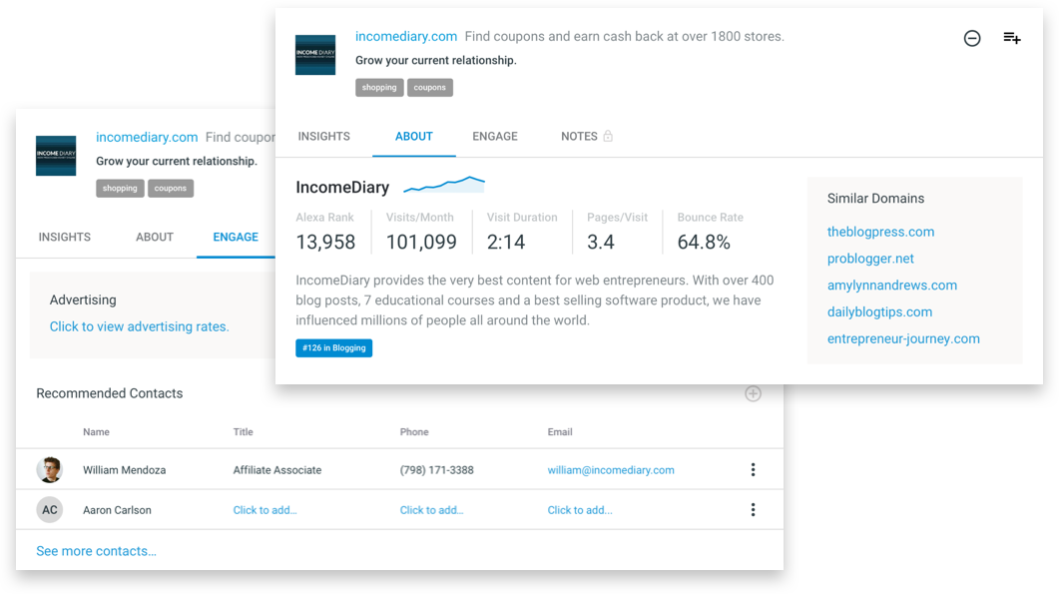1059x594 pixels.
Task: Open Insights tab in front card
Action: point(324,137)
